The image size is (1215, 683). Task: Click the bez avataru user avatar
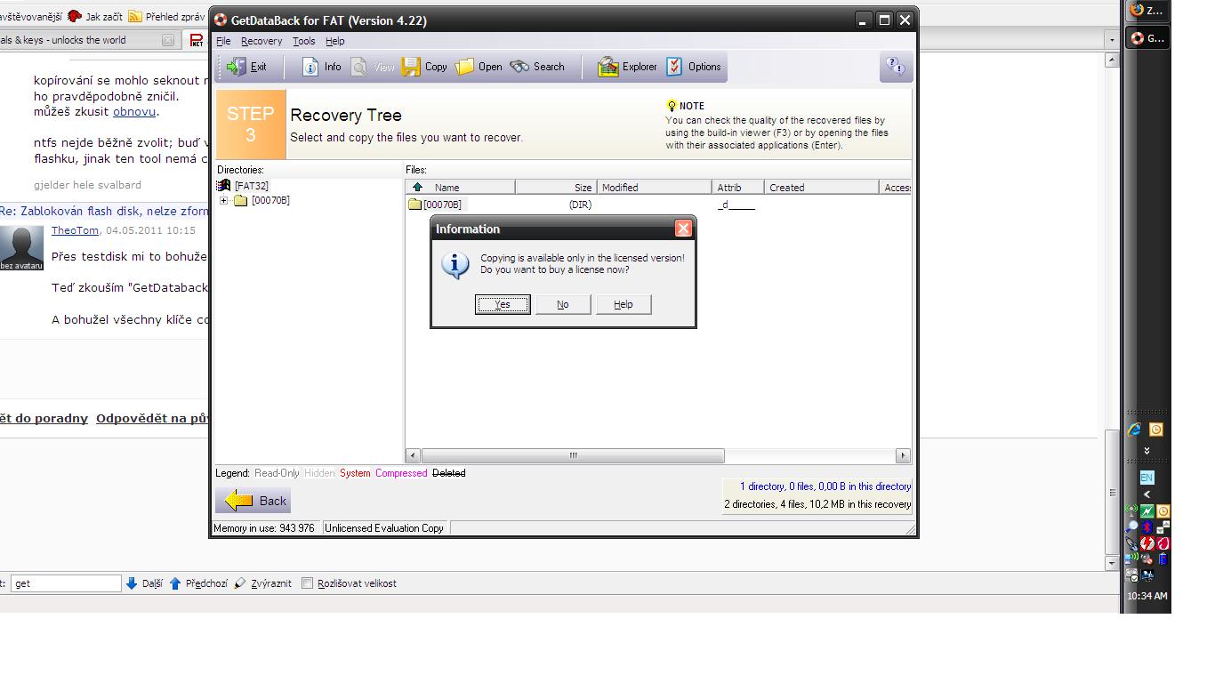click(x=21, y=248)
